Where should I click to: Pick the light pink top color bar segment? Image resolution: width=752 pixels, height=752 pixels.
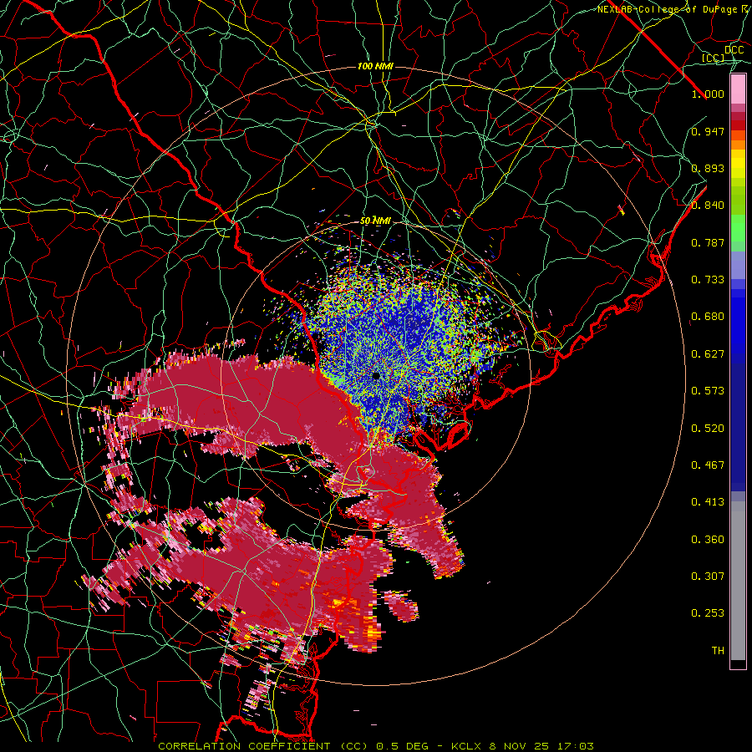[x=738, y=89]
